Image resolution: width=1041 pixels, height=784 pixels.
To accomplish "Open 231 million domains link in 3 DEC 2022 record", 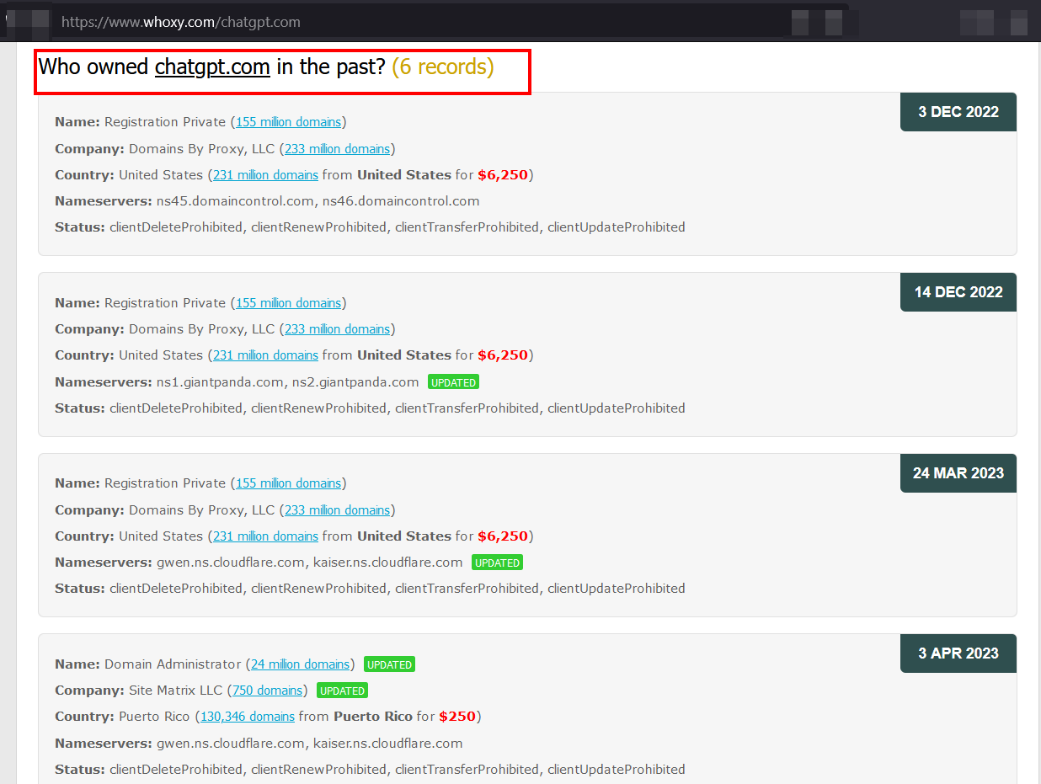I will pyautogui.click(x=265, y=175).
